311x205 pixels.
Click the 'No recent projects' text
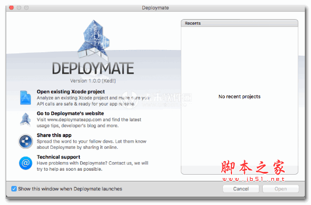(239, 97)
